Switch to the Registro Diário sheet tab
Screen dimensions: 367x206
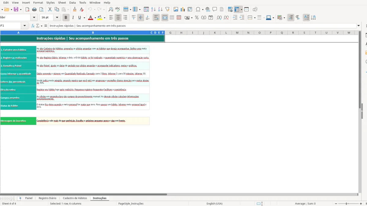click(47, 198)
